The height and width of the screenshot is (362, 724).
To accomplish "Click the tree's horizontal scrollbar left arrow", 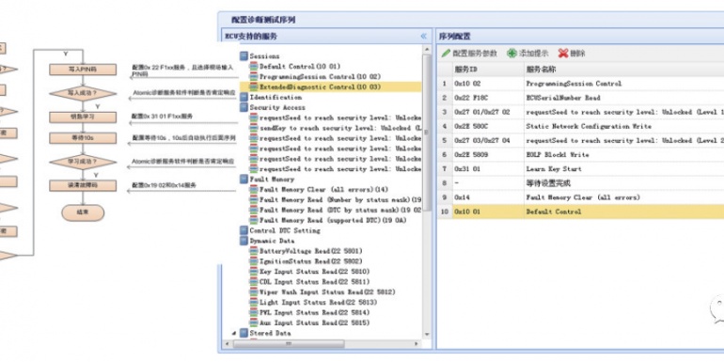I will point(227,344).
